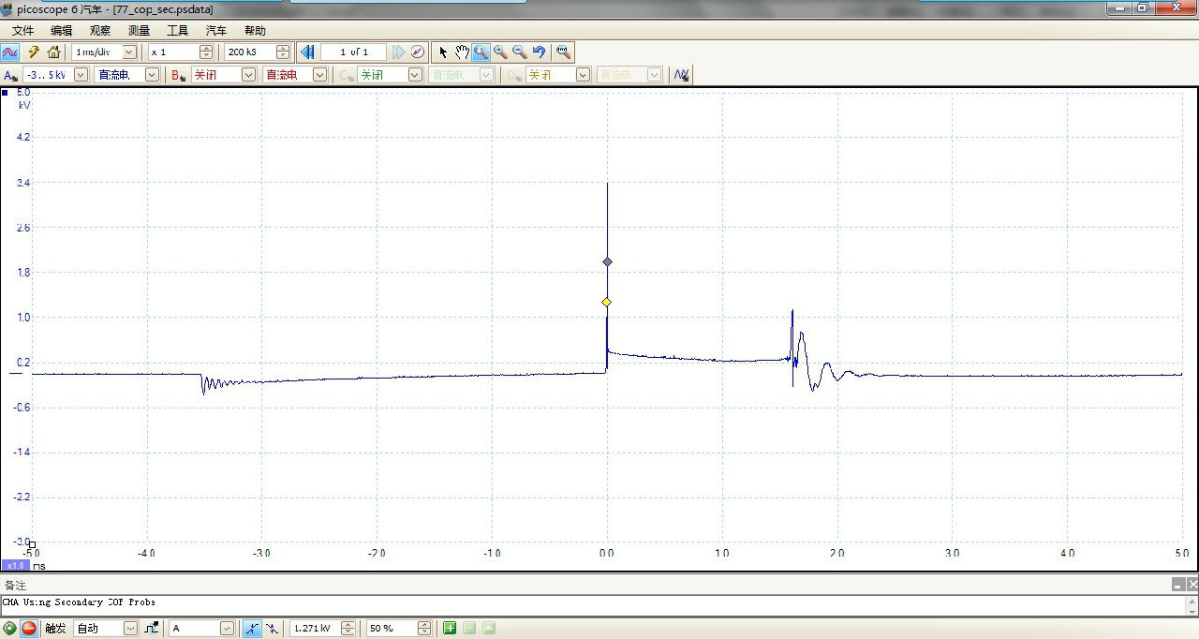Screen dimensions: 1199x639
Task: Close the 备注 notes panel
Action: [1192, 585]
